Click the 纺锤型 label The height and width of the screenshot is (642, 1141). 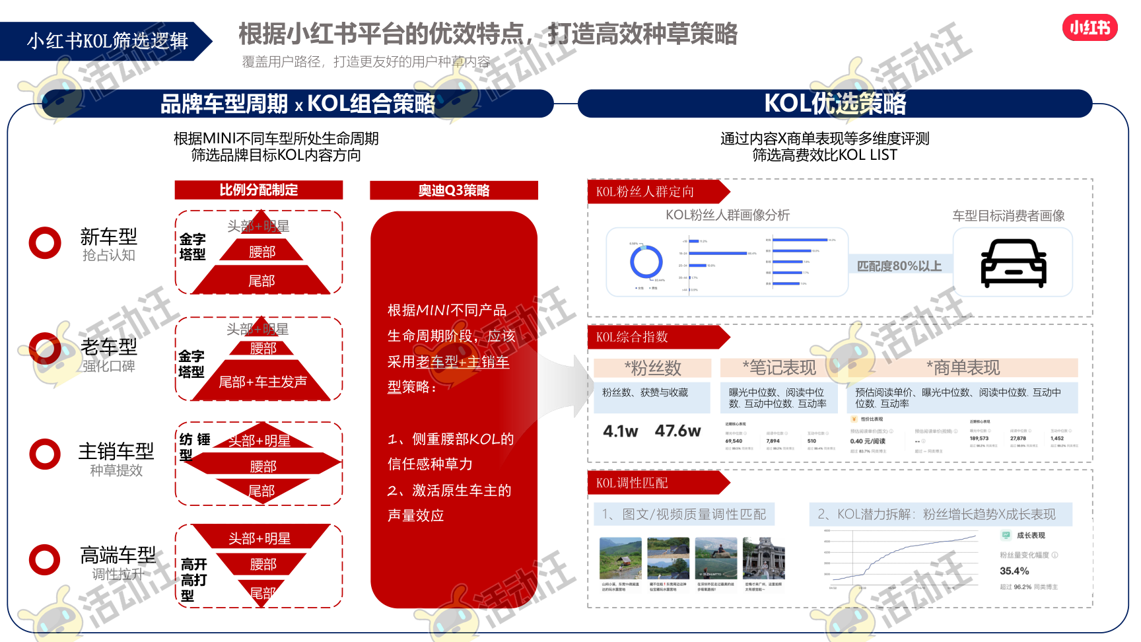point(195,446)
